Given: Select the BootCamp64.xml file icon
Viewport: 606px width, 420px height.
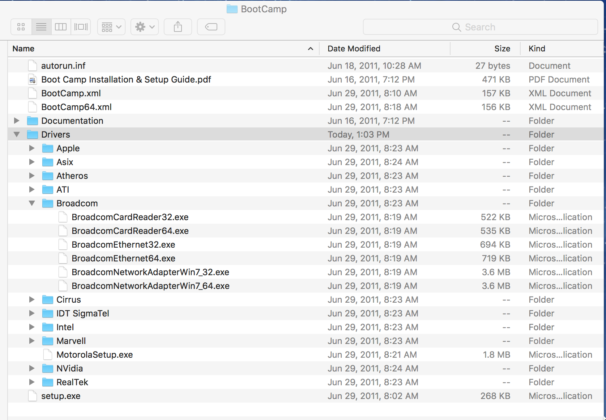Looking at the screenshot, I should click(x=33, y=107).
